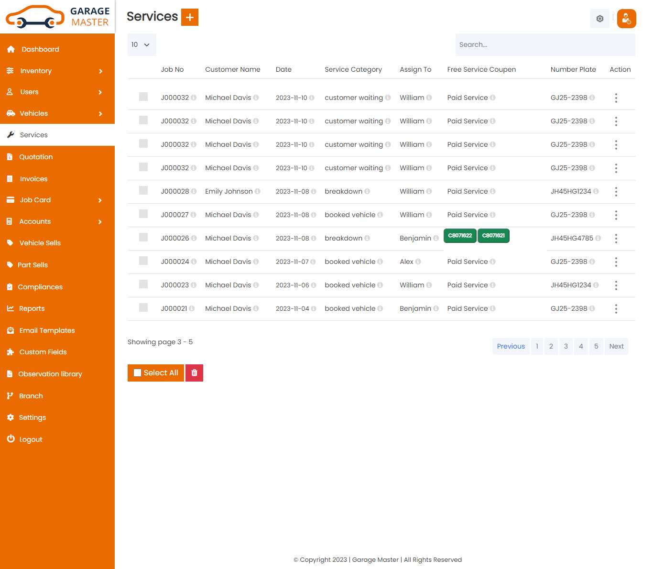The width and height of the screenshot is (653, 569).
Task: Click the Garage Master logo
Action: tap(57, 17)
